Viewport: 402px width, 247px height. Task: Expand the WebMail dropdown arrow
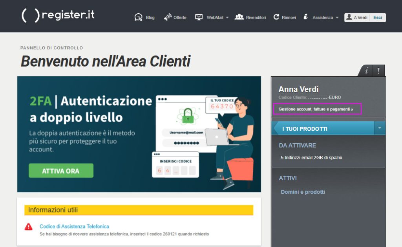[x=227, y=18]
